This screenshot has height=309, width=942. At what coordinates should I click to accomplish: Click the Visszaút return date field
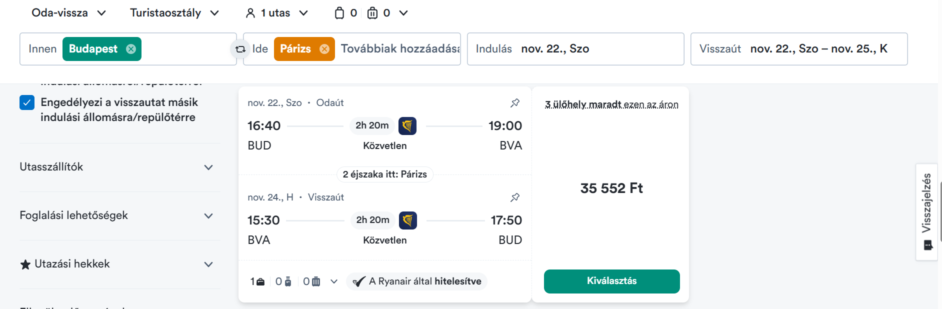(798, 49)
